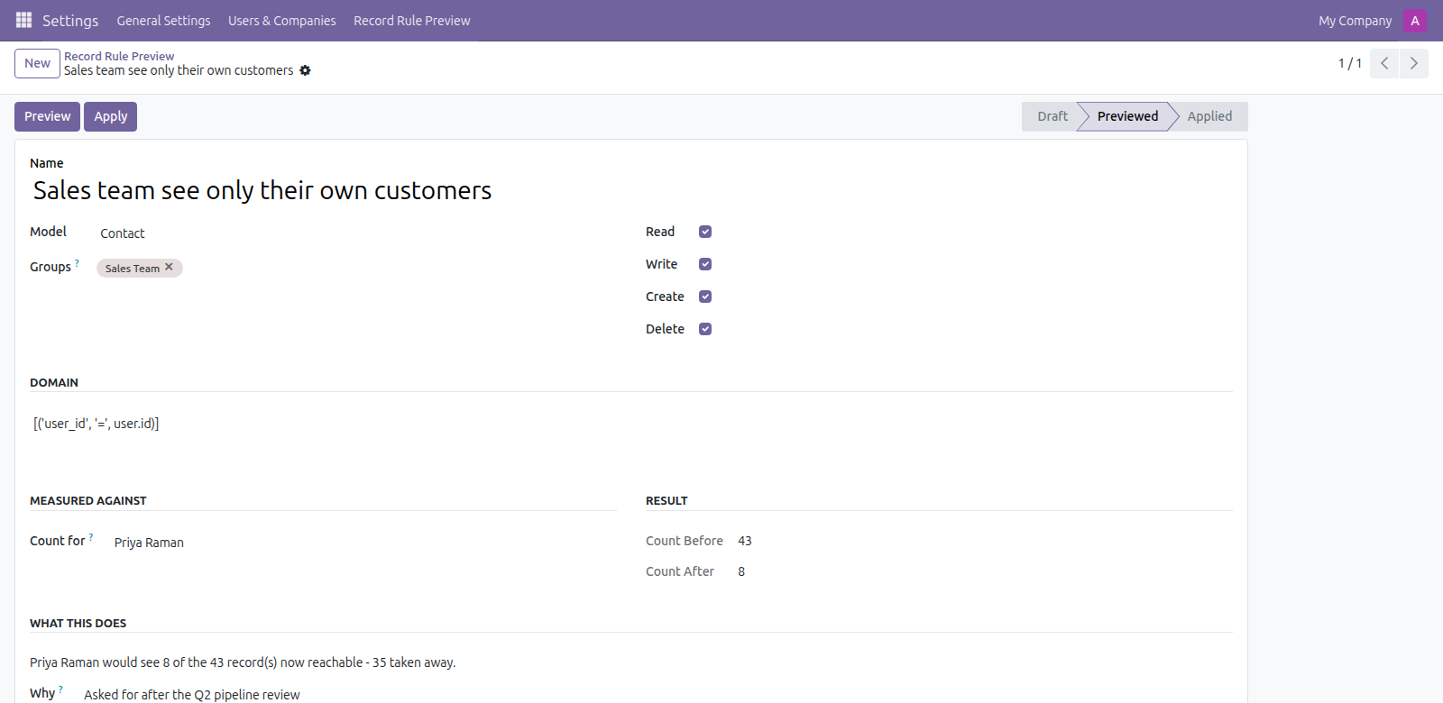
Task: Open the Users & Companies menu
Action: [281, 21]
